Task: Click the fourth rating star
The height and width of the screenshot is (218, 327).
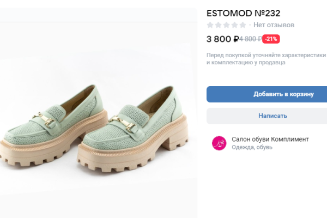Action: coord(235,25)
